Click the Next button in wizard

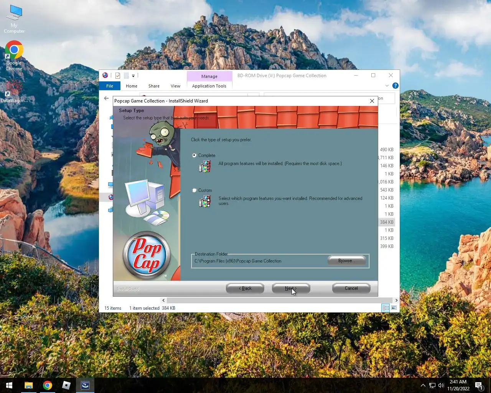(x=291, y=288)
